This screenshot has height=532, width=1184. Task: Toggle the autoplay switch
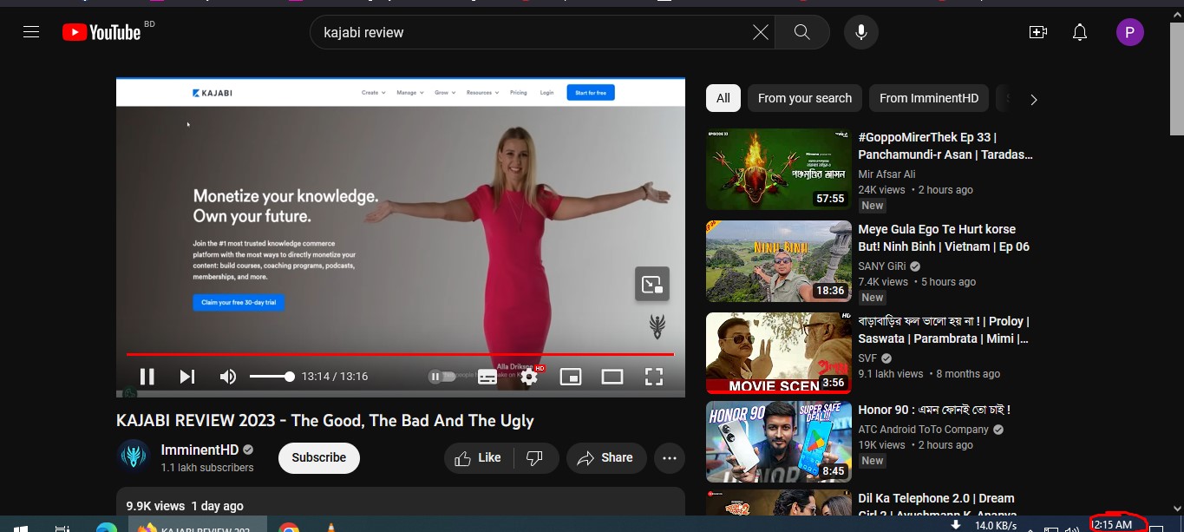(442, 377)
